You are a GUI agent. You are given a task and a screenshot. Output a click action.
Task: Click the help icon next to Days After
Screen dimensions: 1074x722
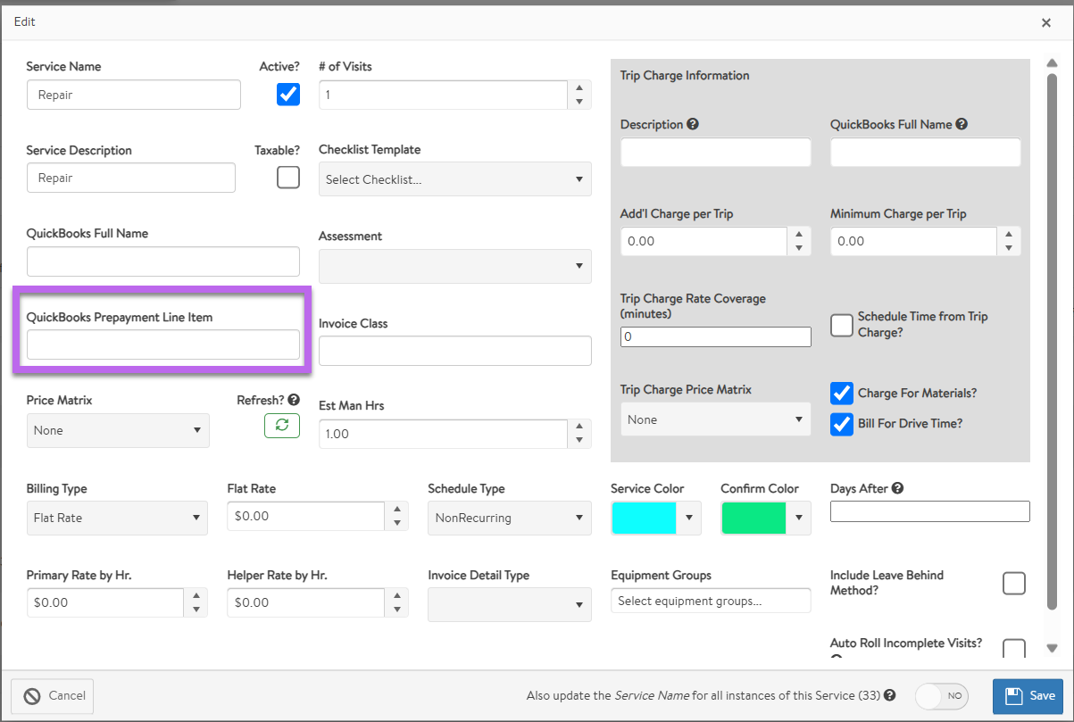(x=897, y=488)
